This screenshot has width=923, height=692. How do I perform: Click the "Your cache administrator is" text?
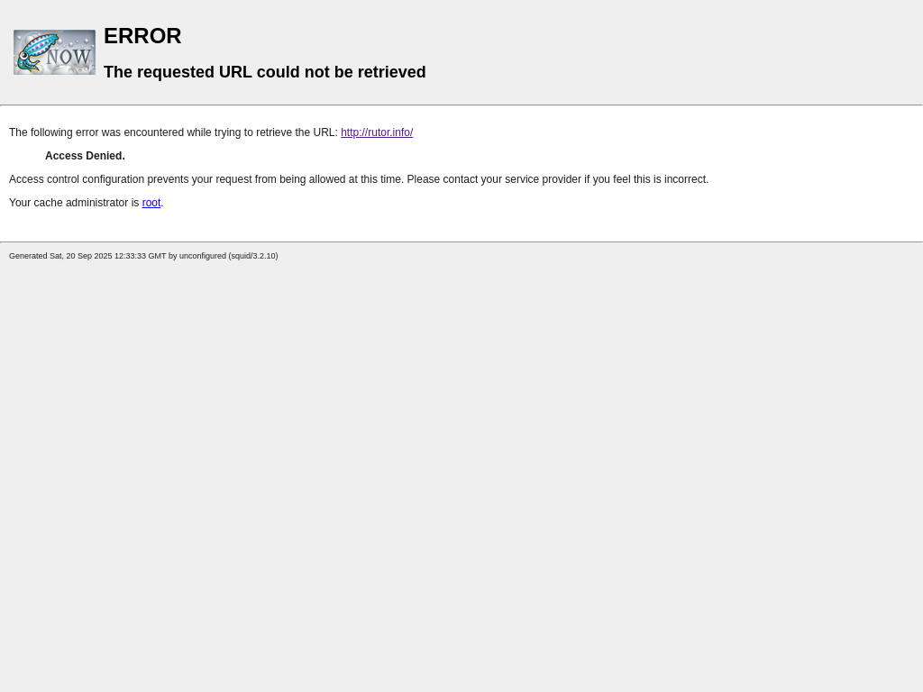coord(74,203)
